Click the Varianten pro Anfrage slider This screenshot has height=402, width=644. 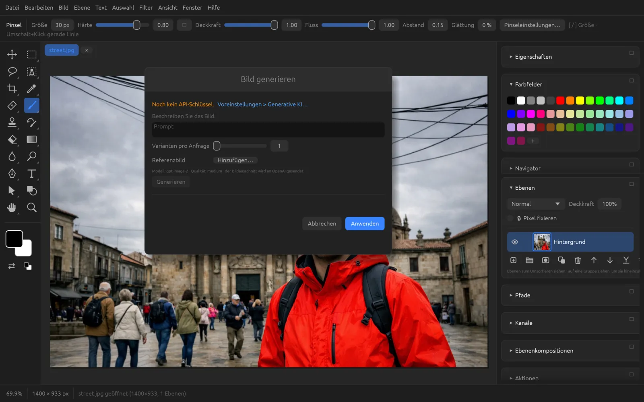click(240, 146)
